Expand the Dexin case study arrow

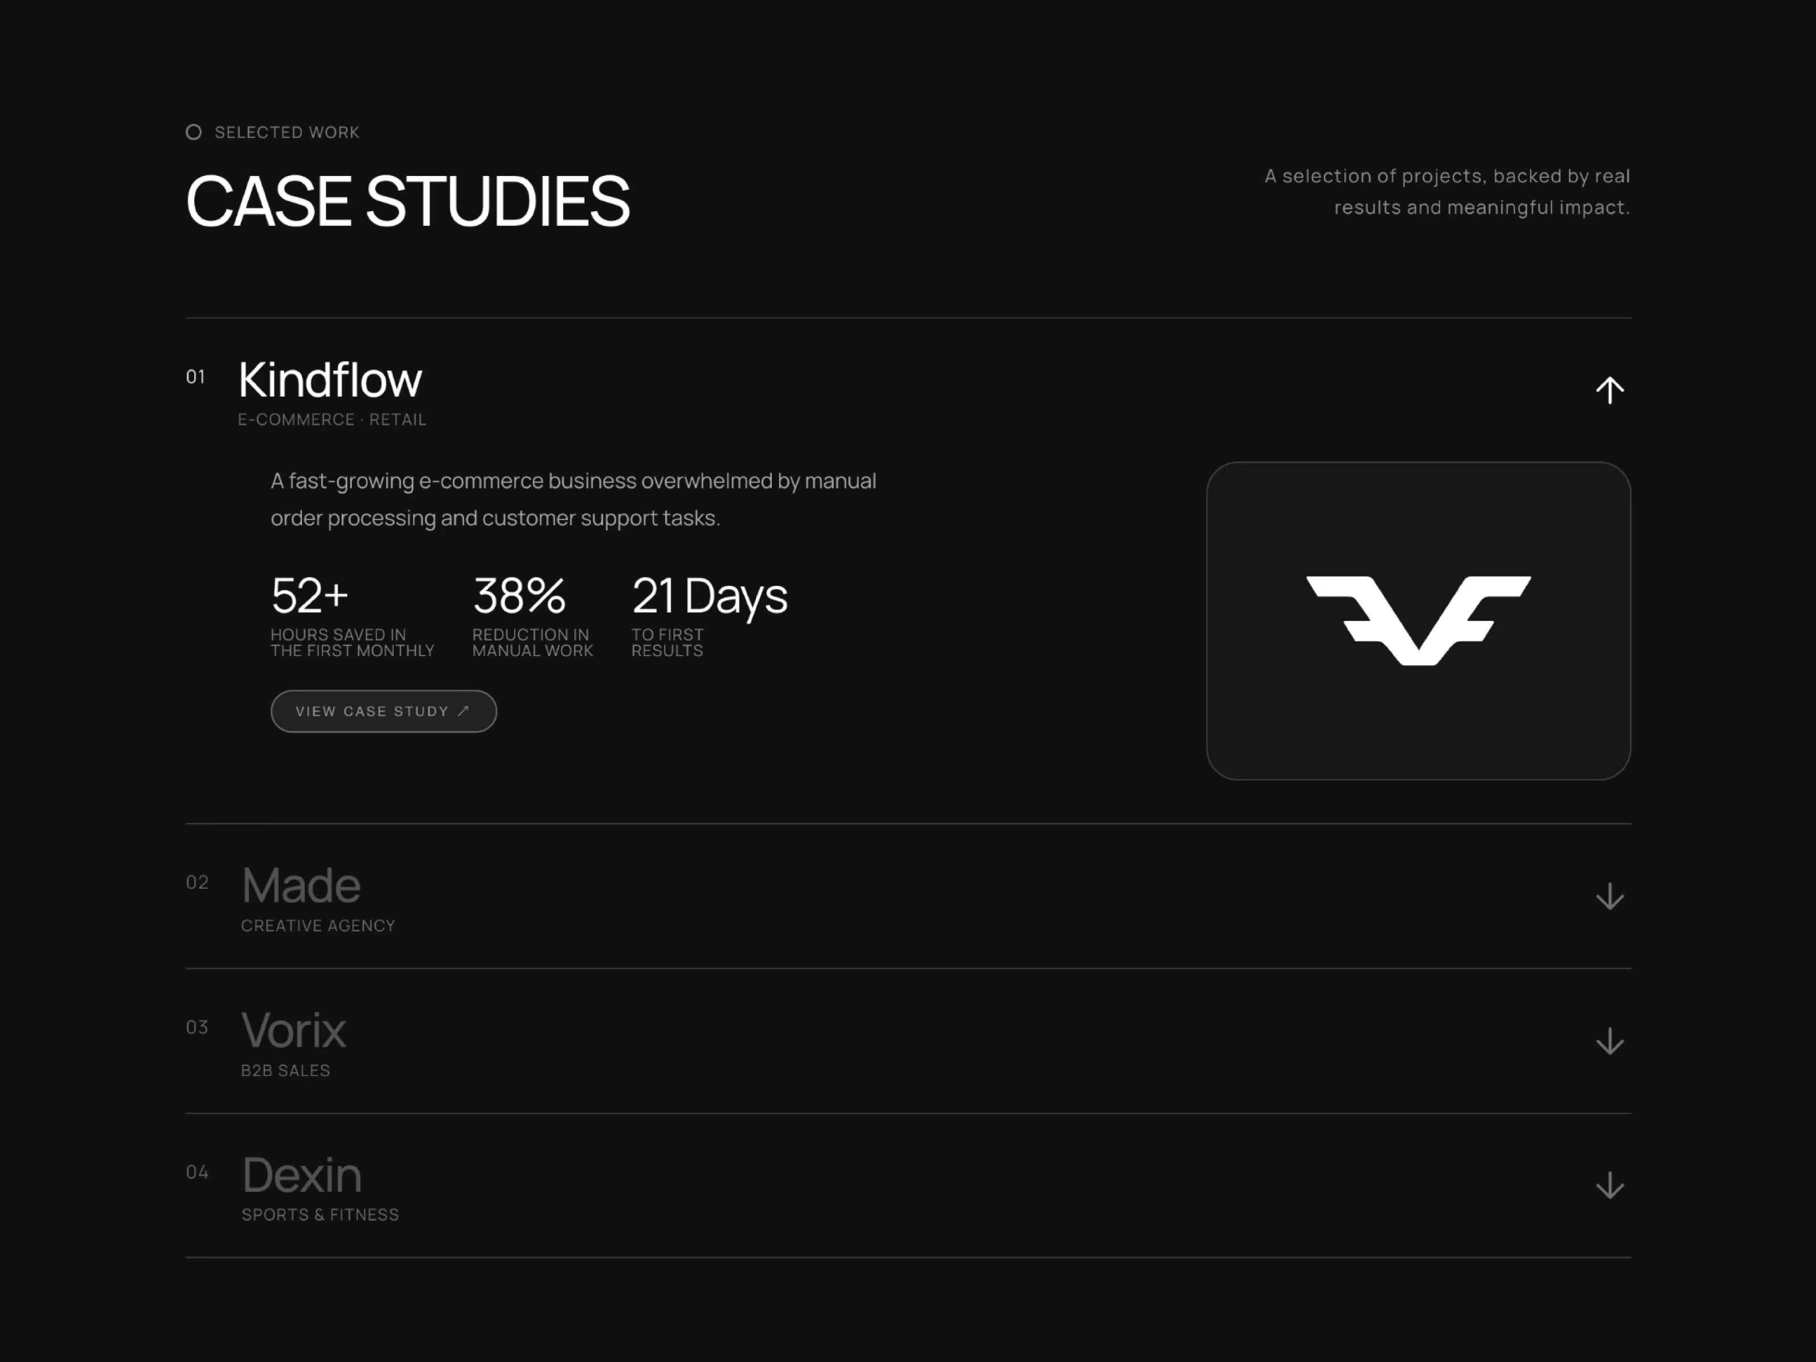(1609, 1185)
